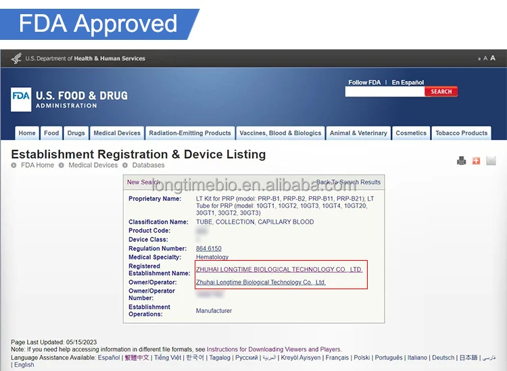Choose 日本語 language assistance
This screenshot has width=507, height=371.
(468, 357)
